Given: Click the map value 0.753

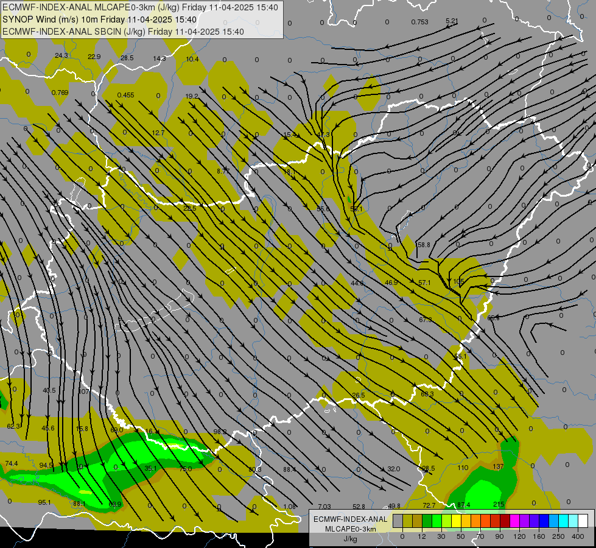Looking at the screenshot, I should (x=419, y=22).
